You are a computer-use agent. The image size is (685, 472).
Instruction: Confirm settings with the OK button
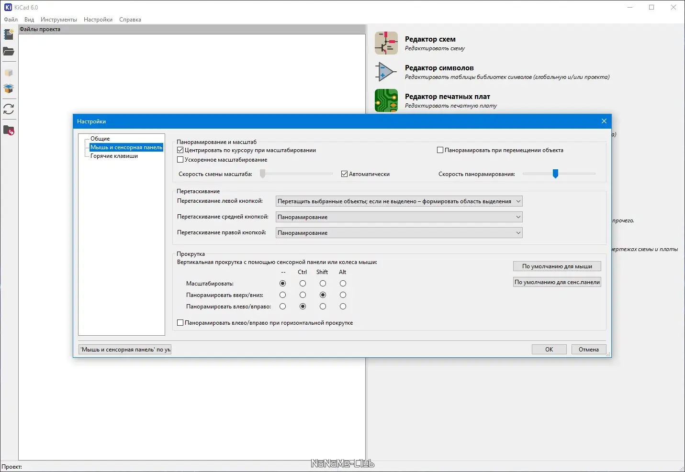[x=549, y=350]
